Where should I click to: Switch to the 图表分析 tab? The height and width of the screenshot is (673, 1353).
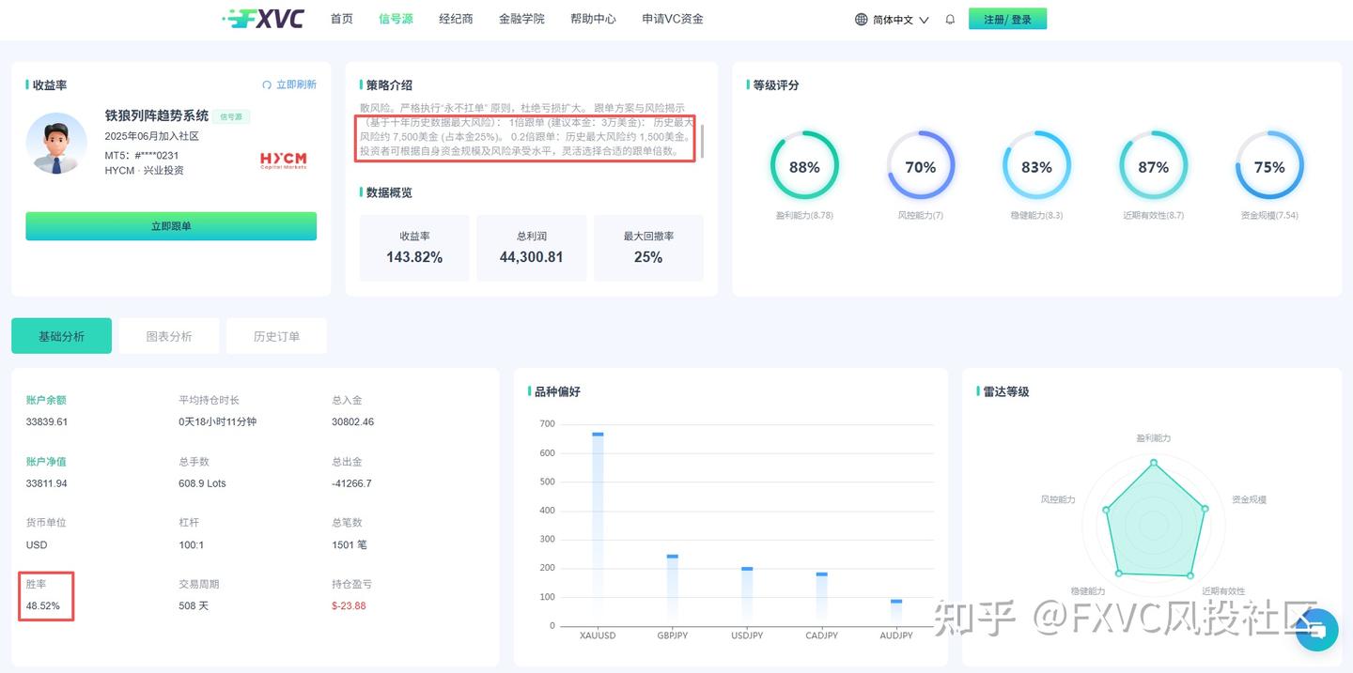(x=168, y=335)
